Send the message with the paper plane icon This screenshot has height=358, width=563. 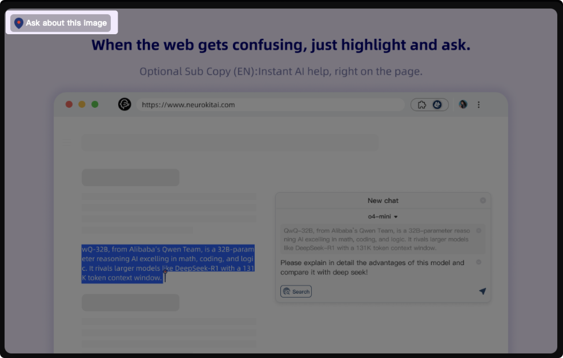[482, 291]
